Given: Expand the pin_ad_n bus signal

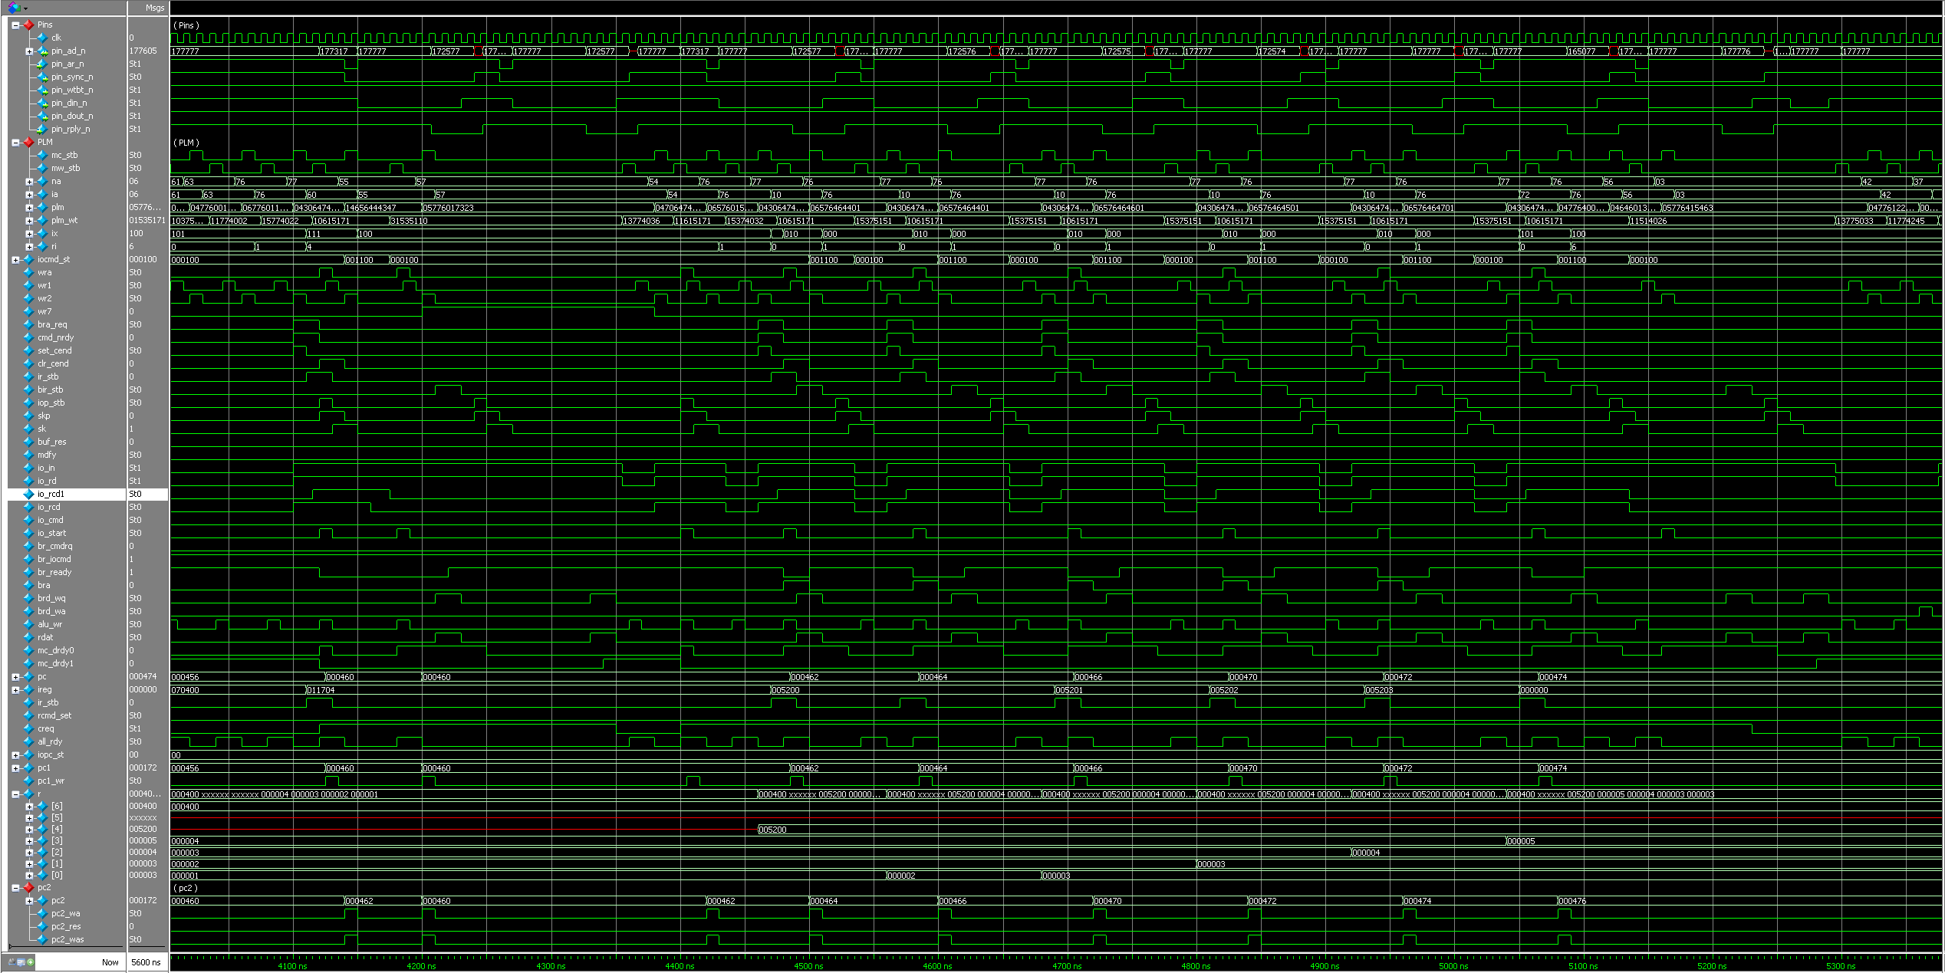Looking at the screenshot, I should [x=29, y=51].
